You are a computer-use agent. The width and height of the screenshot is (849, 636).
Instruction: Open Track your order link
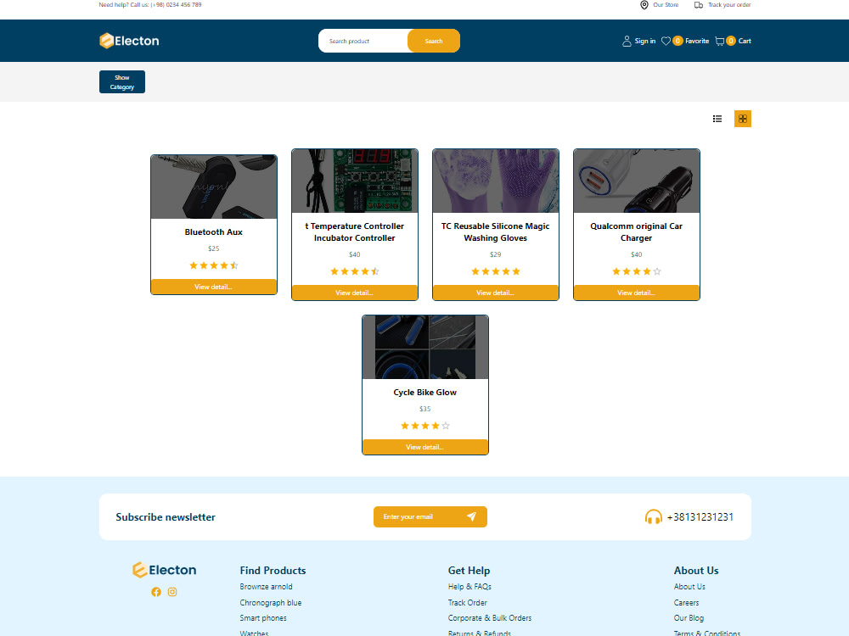729,5
